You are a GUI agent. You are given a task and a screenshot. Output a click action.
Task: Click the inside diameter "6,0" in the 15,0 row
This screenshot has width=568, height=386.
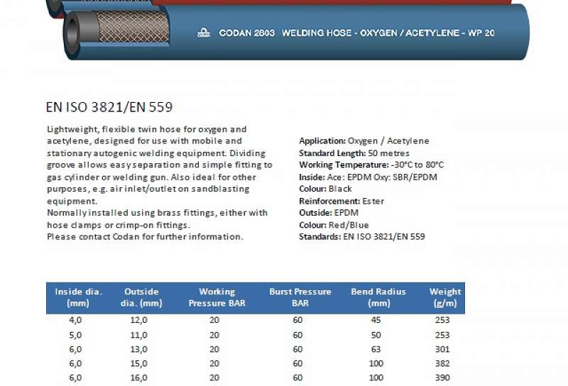coord(75,363)
